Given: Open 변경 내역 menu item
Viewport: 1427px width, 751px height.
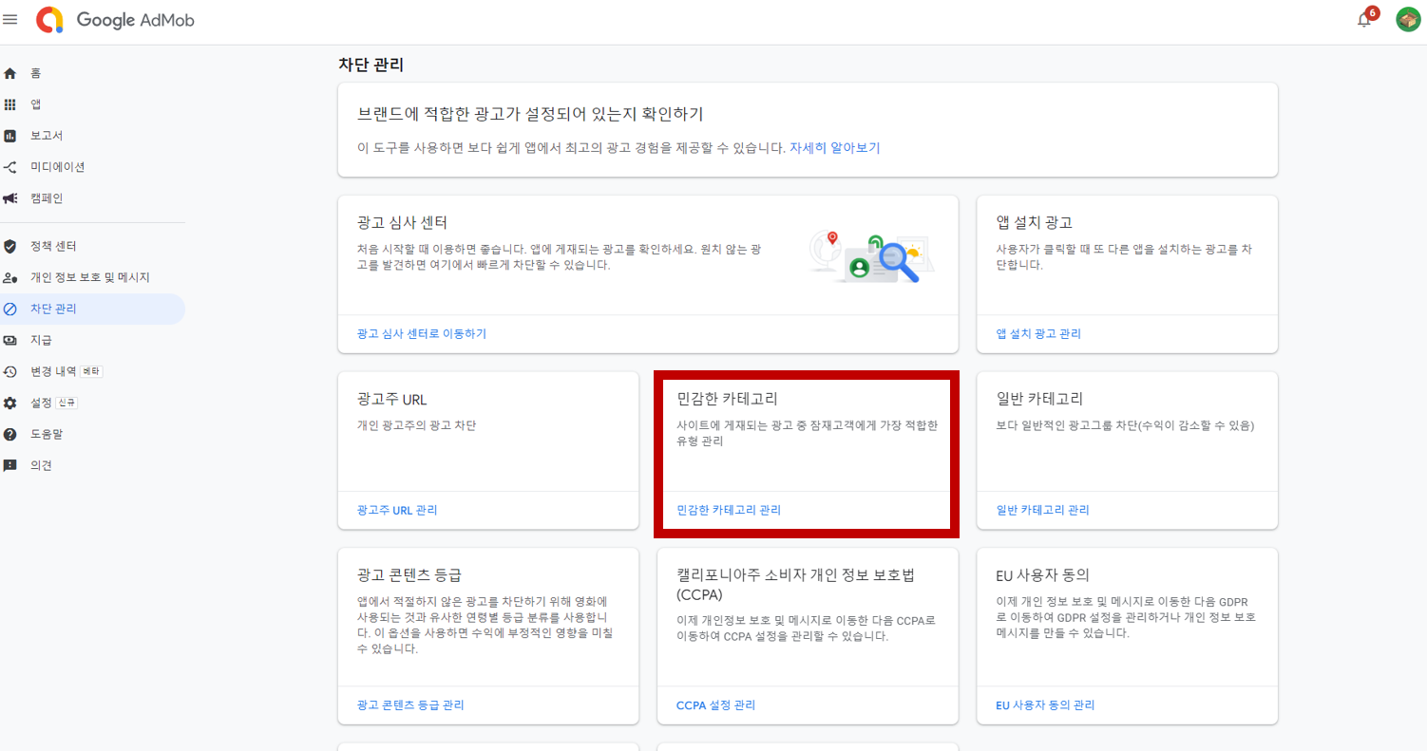Looking at the screenshot, I should (53, 371).
